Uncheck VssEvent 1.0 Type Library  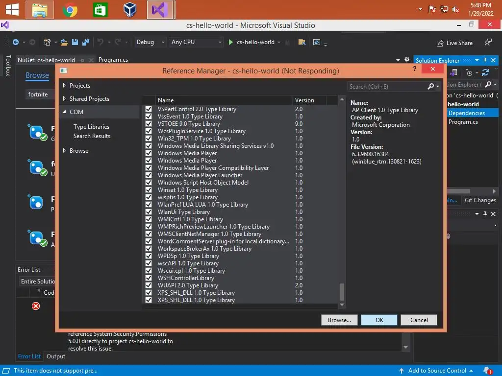pyautogui.click(x=149, y=117)
